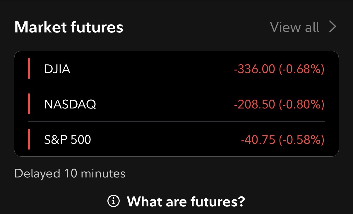This screenshot has width=353, height=214.
Task: Select the DJIA futures row label
Action: pos(57,69)
